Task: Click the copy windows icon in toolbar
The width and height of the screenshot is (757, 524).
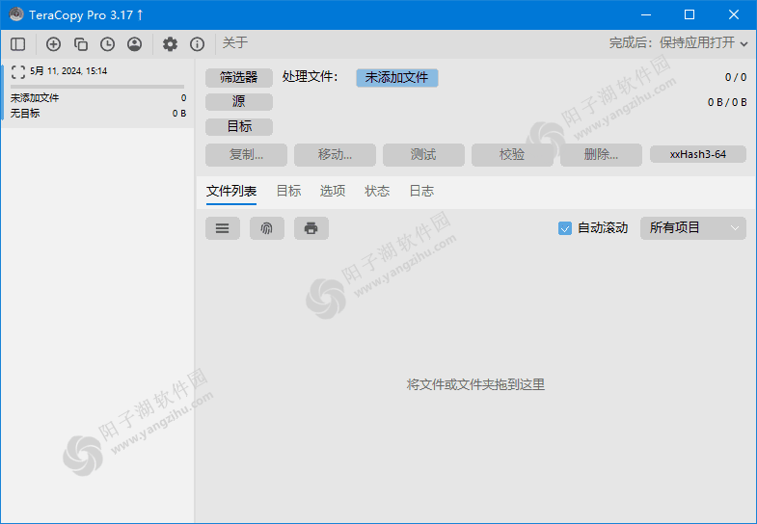Action: (x=80, y=44)
